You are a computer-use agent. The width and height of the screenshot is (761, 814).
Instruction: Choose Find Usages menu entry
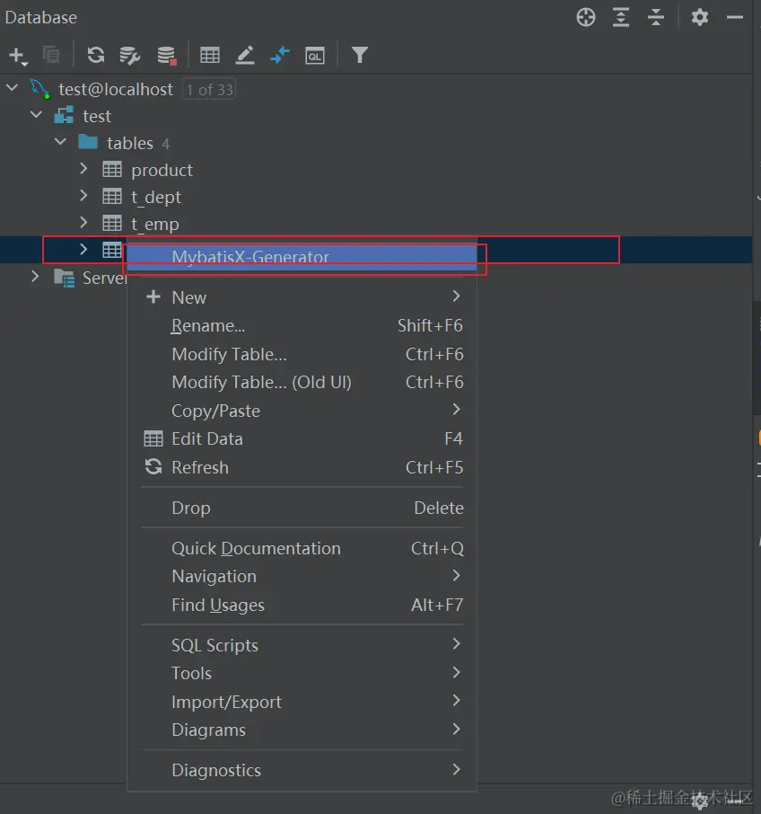(x=302, y=605)
